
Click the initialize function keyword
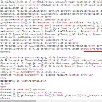[69, 58]
